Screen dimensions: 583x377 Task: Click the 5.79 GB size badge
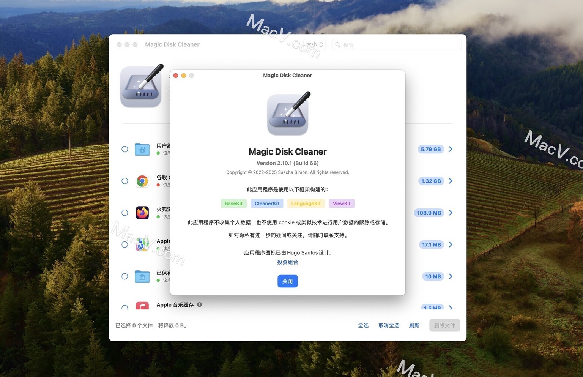coord(431,149)
